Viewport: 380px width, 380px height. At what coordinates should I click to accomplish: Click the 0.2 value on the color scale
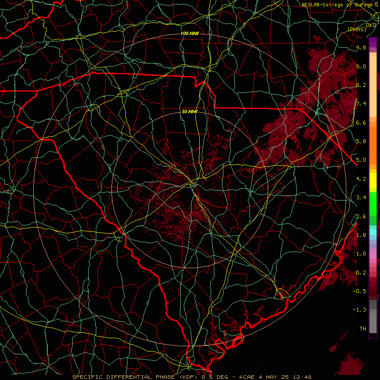[361, 273]
